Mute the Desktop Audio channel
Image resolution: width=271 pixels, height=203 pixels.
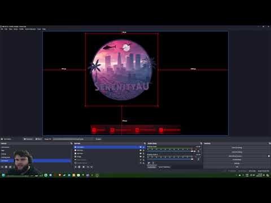tap(195, 151)
